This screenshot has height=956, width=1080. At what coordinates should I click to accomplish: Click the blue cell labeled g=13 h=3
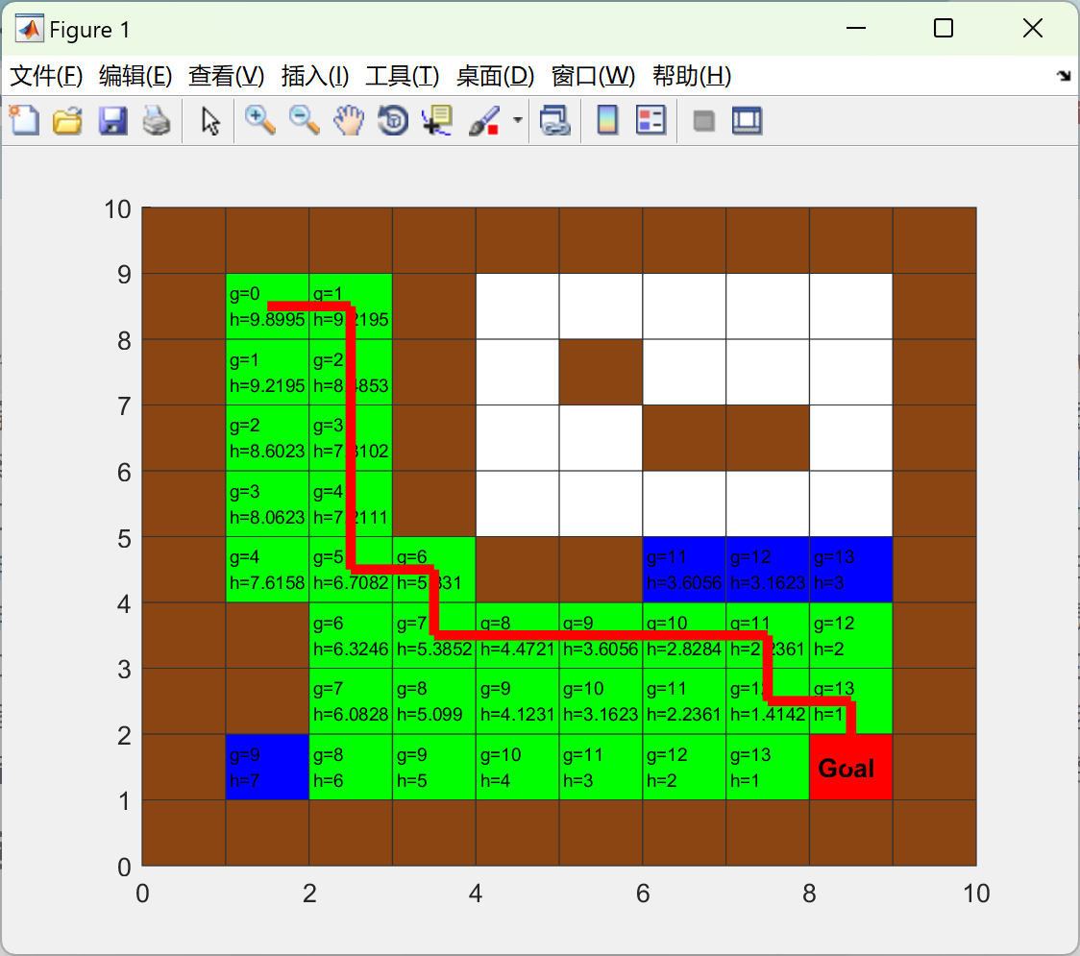(850, 570)
